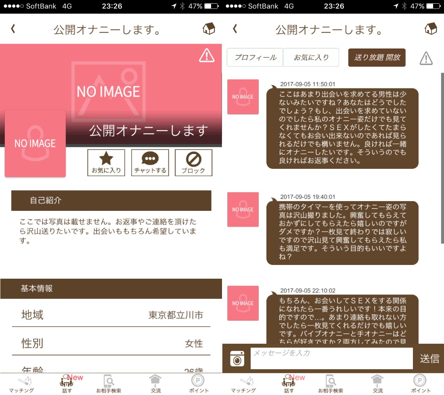444x395 pixels.
Task: Switch to the お気に入り tab in chat
Action: tap(311, 57)
